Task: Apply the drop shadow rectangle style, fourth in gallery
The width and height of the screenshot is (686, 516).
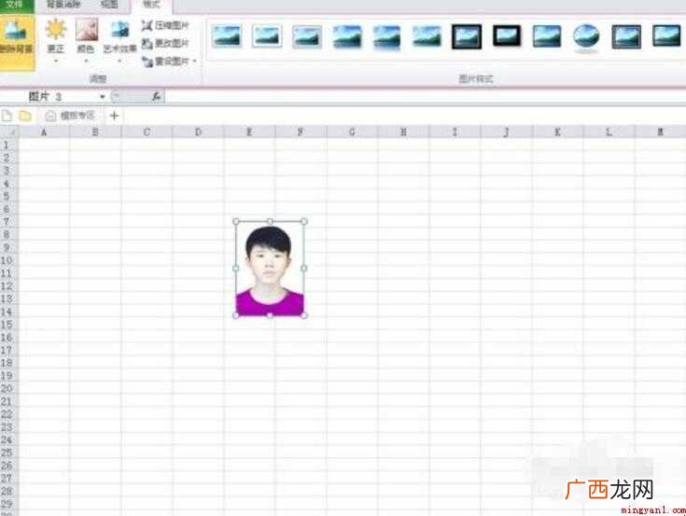Action: point(347,35)
